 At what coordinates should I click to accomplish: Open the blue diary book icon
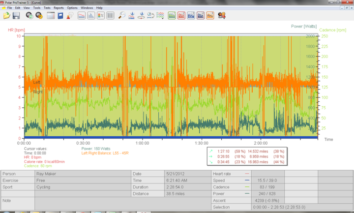point(60,16)
